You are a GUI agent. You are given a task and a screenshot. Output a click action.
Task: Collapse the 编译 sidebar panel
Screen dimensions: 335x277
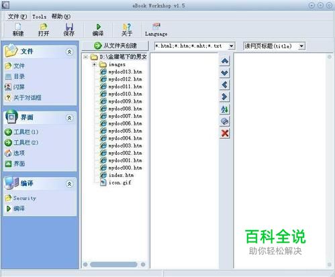click(x=69, y=184)
